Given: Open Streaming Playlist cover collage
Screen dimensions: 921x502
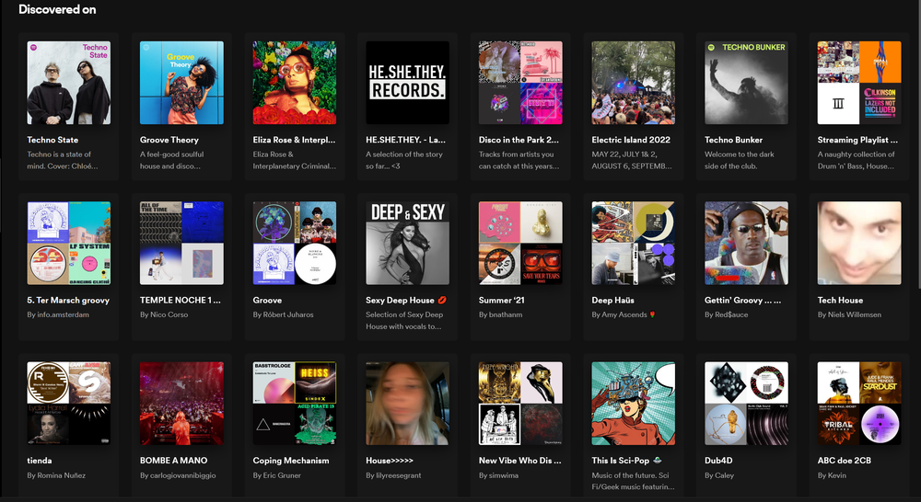Looking at the screenshot, I should click(859, 83).
